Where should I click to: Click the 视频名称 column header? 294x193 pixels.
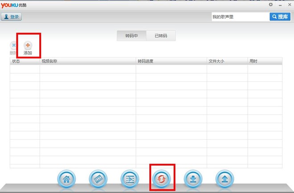point(88,61)
